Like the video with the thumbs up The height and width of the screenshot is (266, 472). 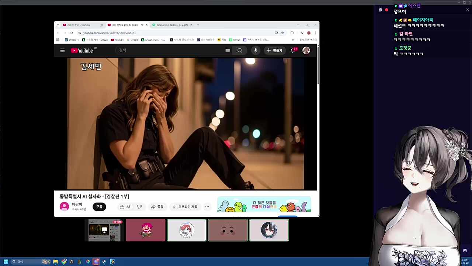coord(122,207)
